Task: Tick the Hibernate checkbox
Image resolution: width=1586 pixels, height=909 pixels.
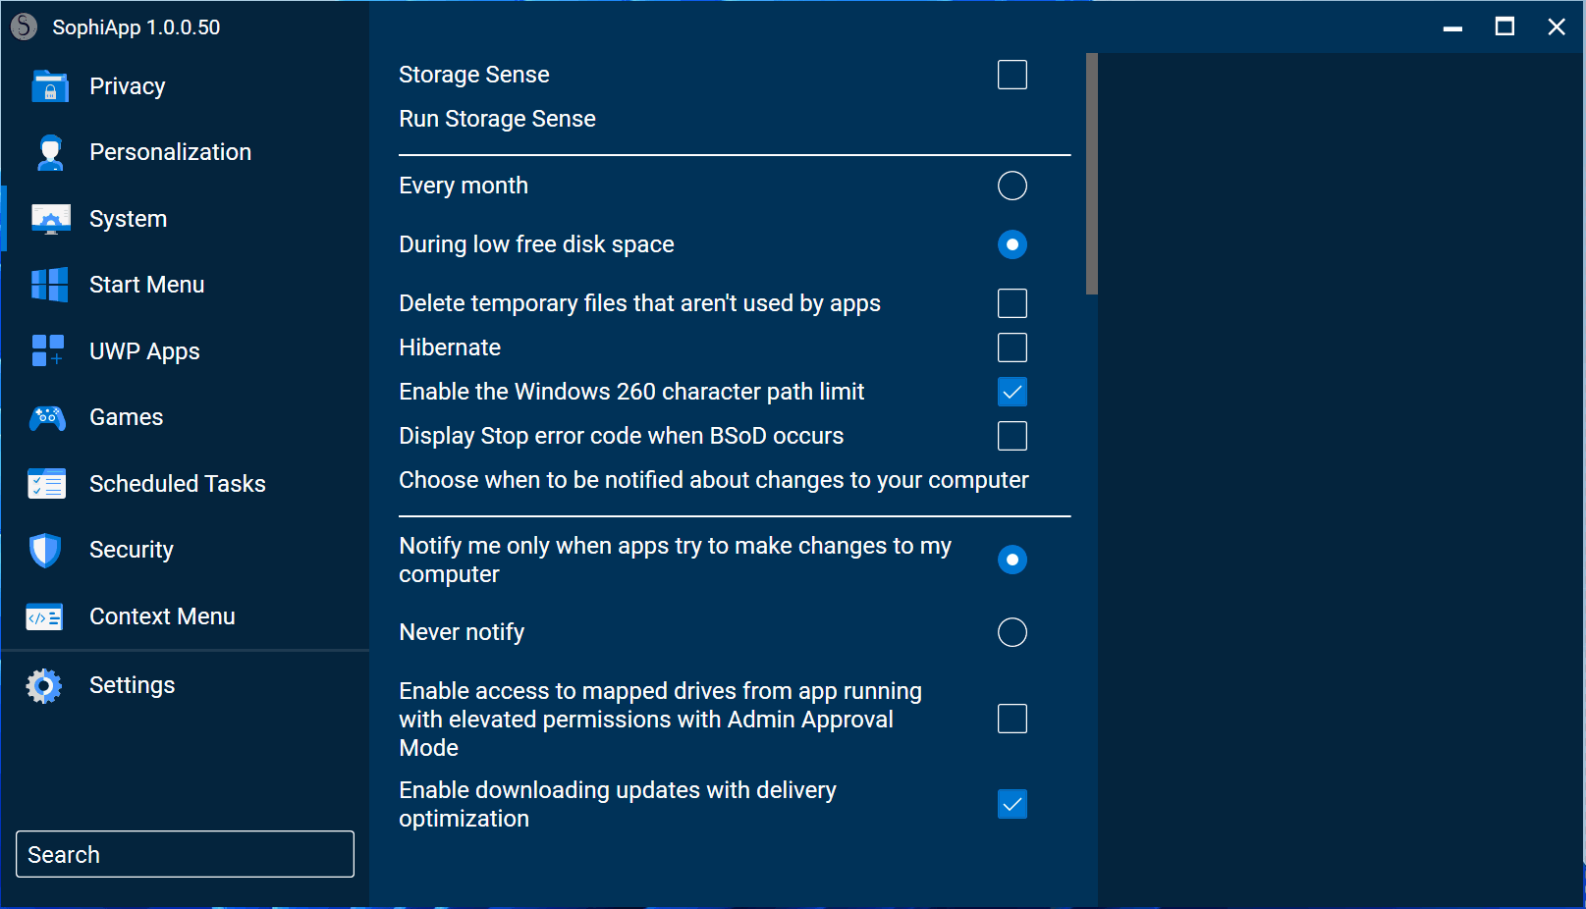Action: tap(1012, 348)
